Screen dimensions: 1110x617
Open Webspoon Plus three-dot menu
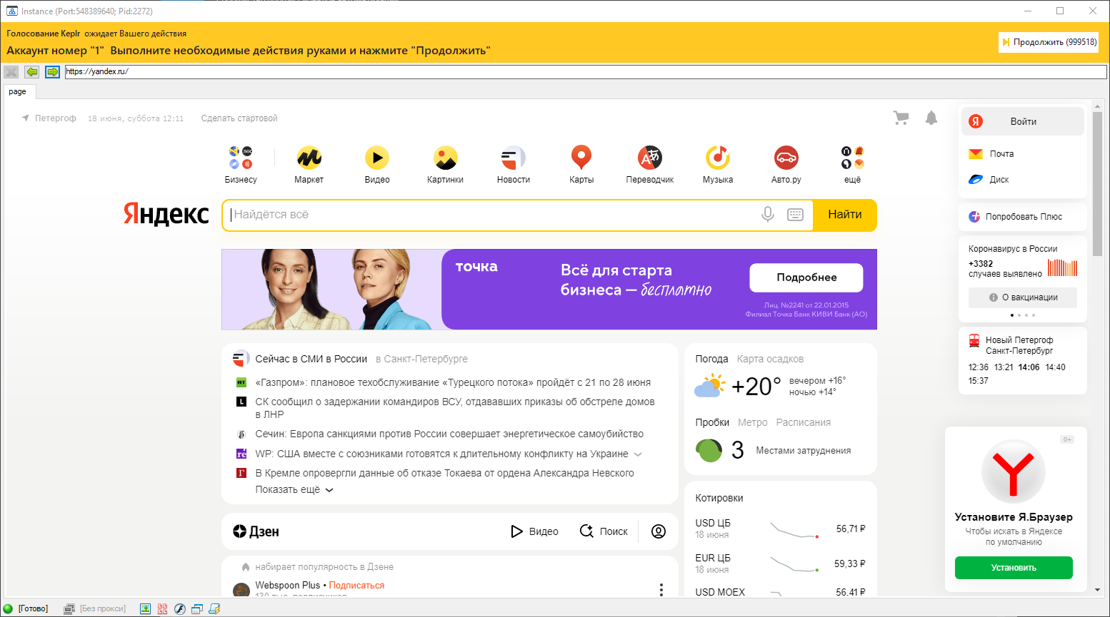[661, 589]
